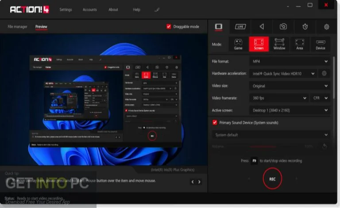
Task: Show next quick tip arrow
Action: pyautogui.click(x=199, y=182)
